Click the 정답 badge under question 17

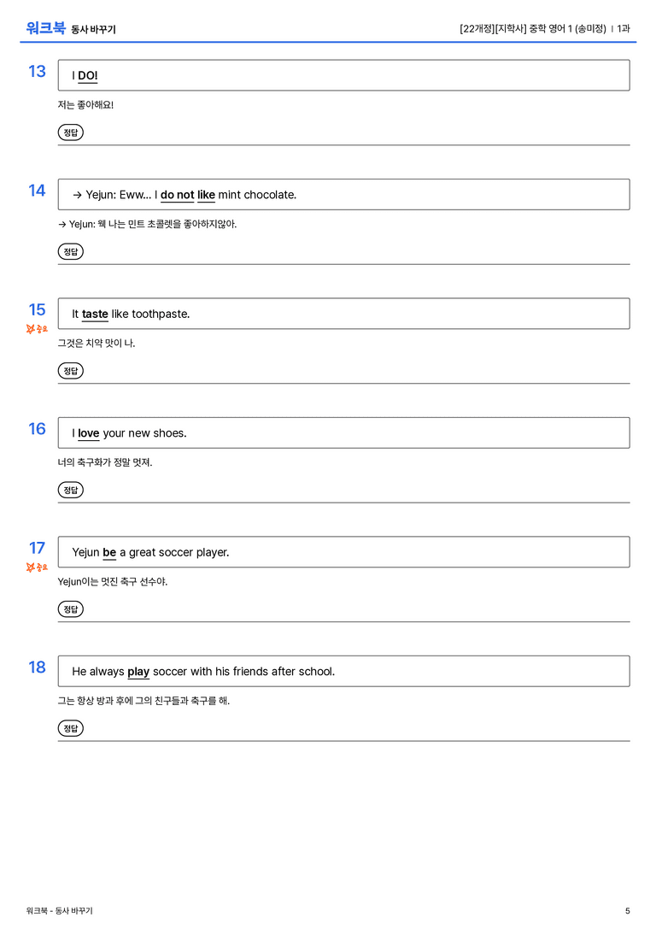(70, 609)
